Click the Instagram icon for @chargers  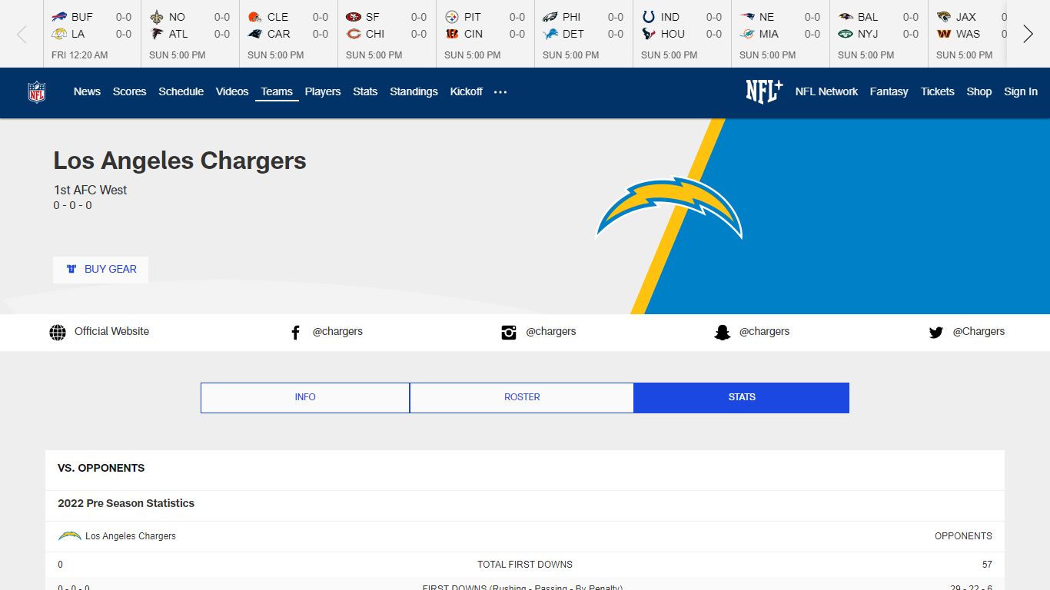click(x=509, y=333)
